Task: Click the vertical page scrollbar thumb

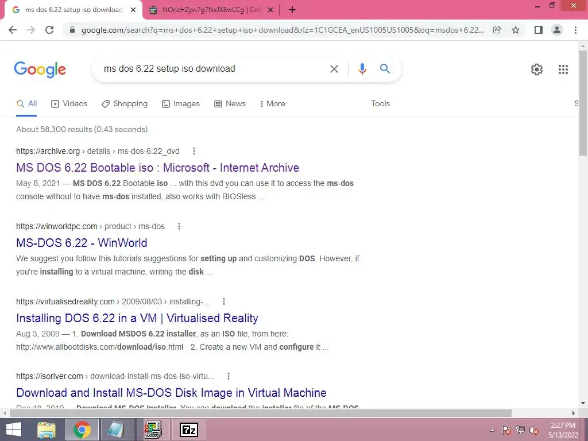Action: point(583,103)
